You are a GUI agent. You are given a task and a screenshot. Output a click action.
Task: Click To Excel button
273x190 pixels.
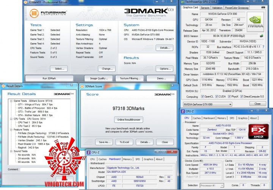(124, 142)
